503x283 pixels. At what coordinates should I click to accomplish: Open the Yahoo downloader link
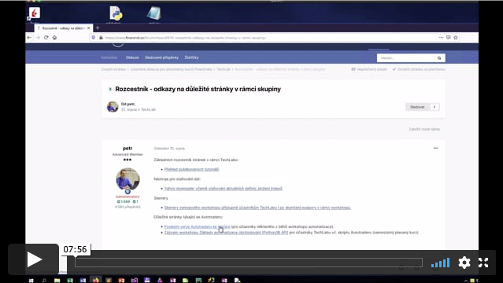point(224,189)
